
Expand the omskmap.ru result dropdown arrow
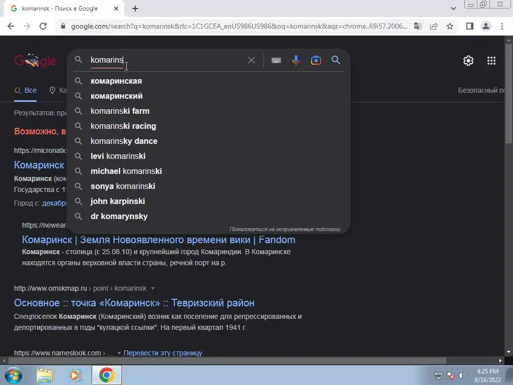(152, 288)
